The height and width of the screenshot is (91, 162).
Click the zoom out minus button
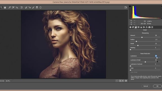(x=1, y=81)
